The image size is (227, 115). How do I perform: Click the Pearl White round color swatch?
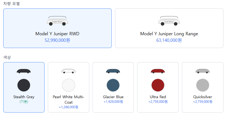[x=69, y=85]
